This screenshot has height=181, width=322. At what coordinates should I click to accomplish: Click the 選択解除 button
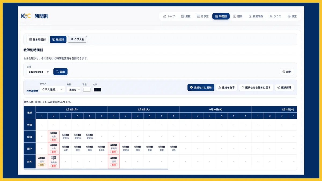coord(284,87)
